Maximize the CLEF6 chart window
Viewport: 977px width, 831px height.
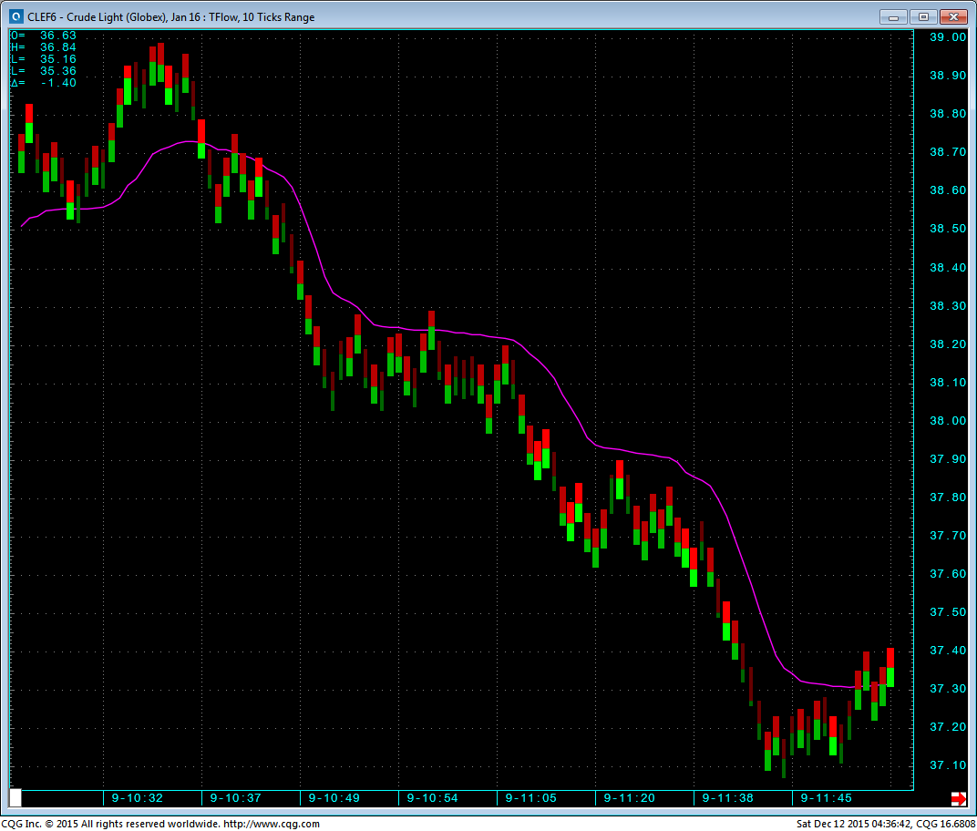[923, 16]
